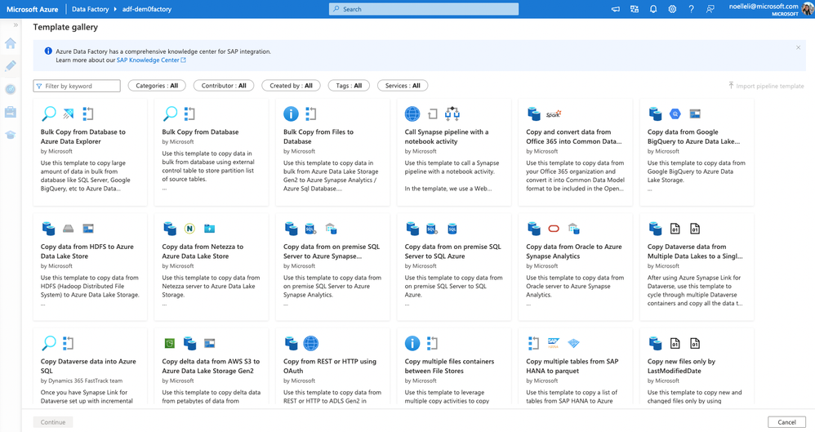The width and height of the screenshot is (815, 432).
Task: Open the Services filter dropdown
Action: coord(403,86)
